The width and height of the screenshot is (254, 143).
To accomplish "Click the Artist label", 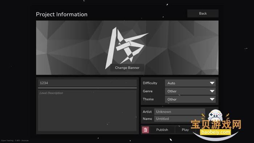I will (147, 111).
